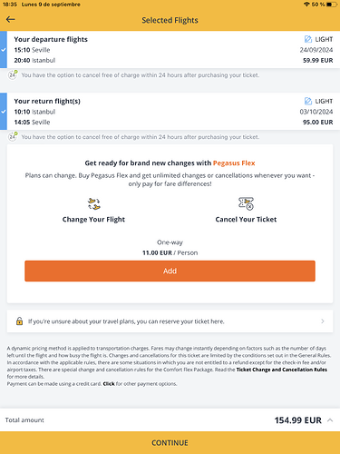Add Pegasus Flex to the booking

tap(170, 271)
